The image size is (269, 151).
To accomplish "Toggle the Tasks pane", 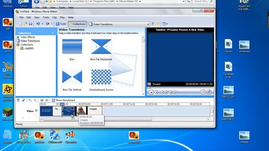I will [61, 24].
